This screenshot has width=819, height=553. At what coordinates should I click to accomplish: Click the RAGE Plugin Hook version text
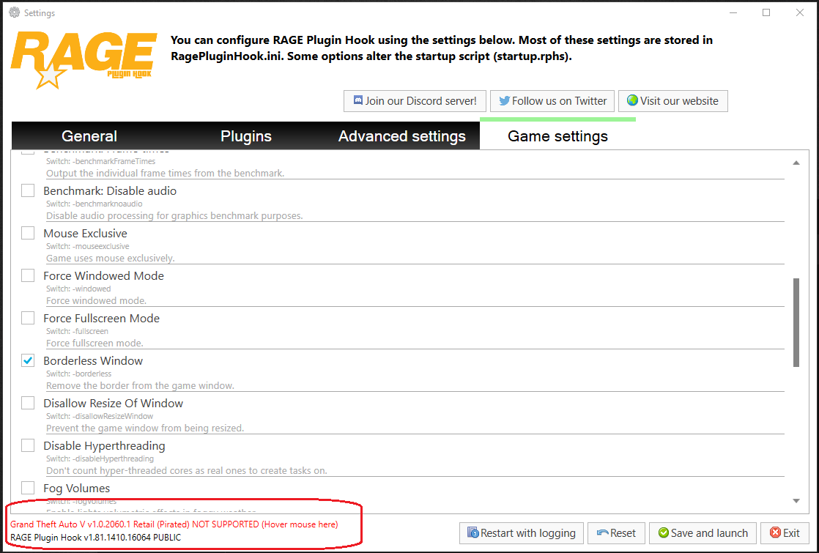[95, 537]
